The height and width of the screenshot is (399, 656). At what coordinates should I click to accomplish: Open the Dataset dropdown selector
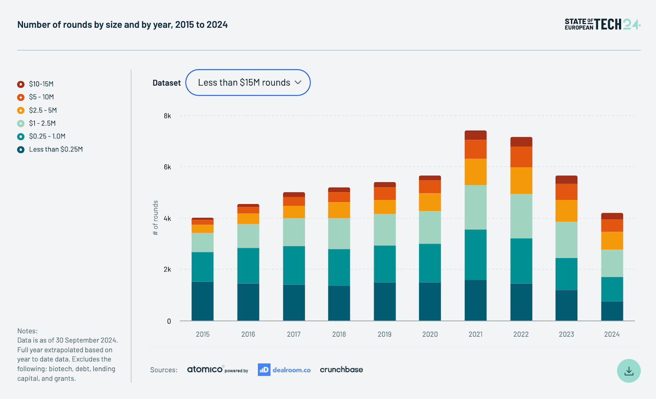(248, 82)
